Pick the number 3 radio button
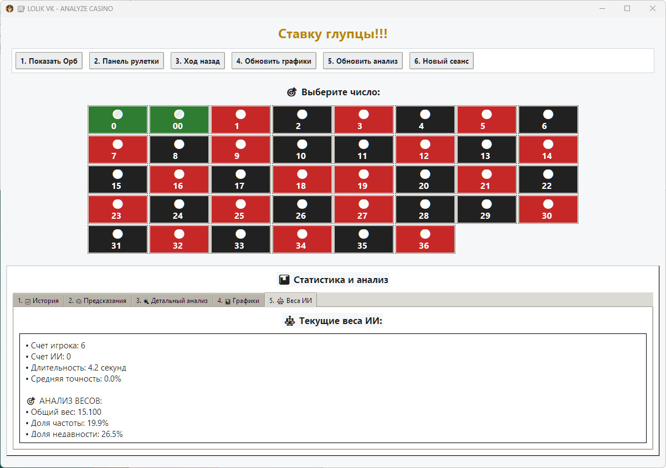This screenshot has height=468, width=666. pyautogui.click(x=363, y=120)
